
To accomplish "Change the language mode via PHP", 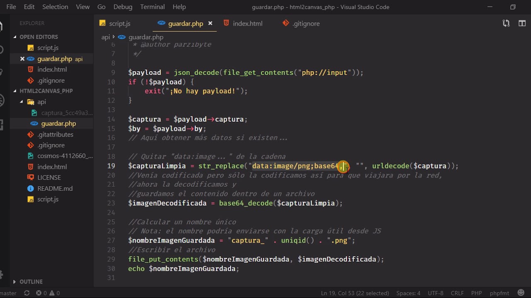I will (x=477, y=293).
